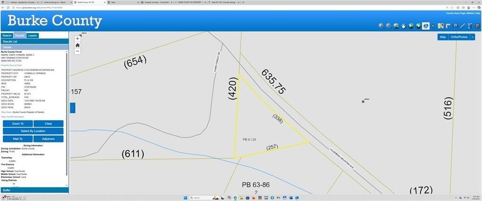Viewport: 482px width, 201px height.
Task: Click the browser back arrow
Action: click(x=3, y=8)
